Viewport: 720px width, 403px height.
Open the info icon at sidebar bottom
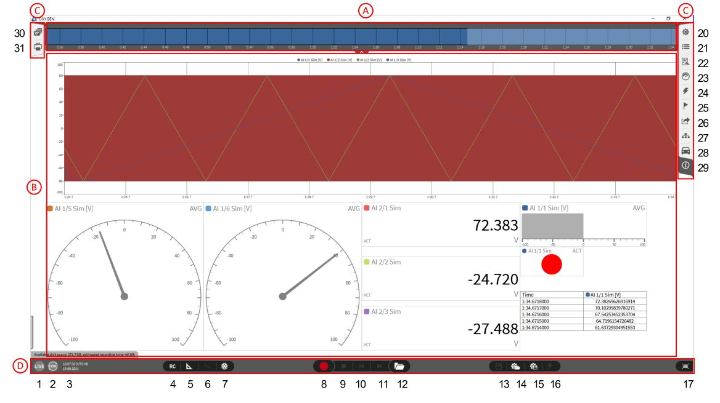pyautogui.click(x=685, y=166)
